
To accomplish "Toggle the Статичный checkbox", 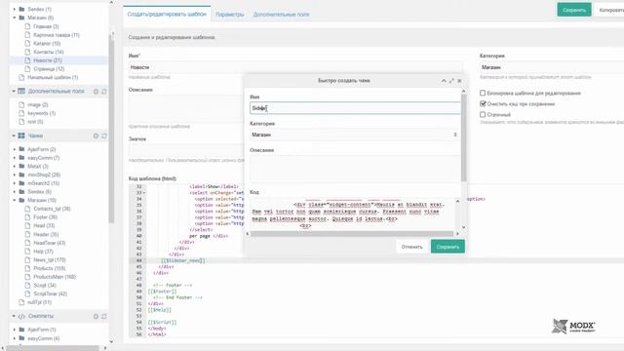I will [483, 115].
